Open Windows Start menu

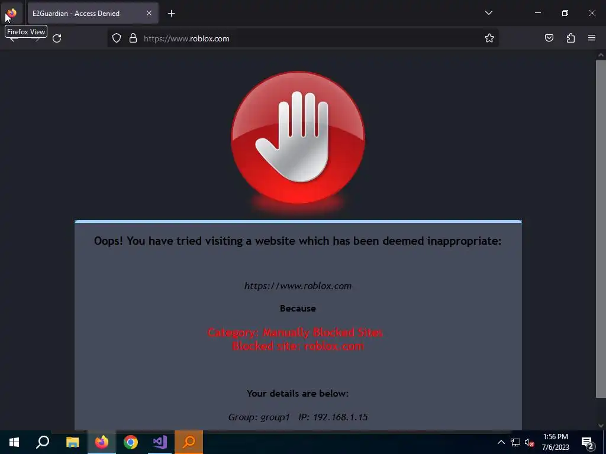pyautogui.click(x=14, y=442)
